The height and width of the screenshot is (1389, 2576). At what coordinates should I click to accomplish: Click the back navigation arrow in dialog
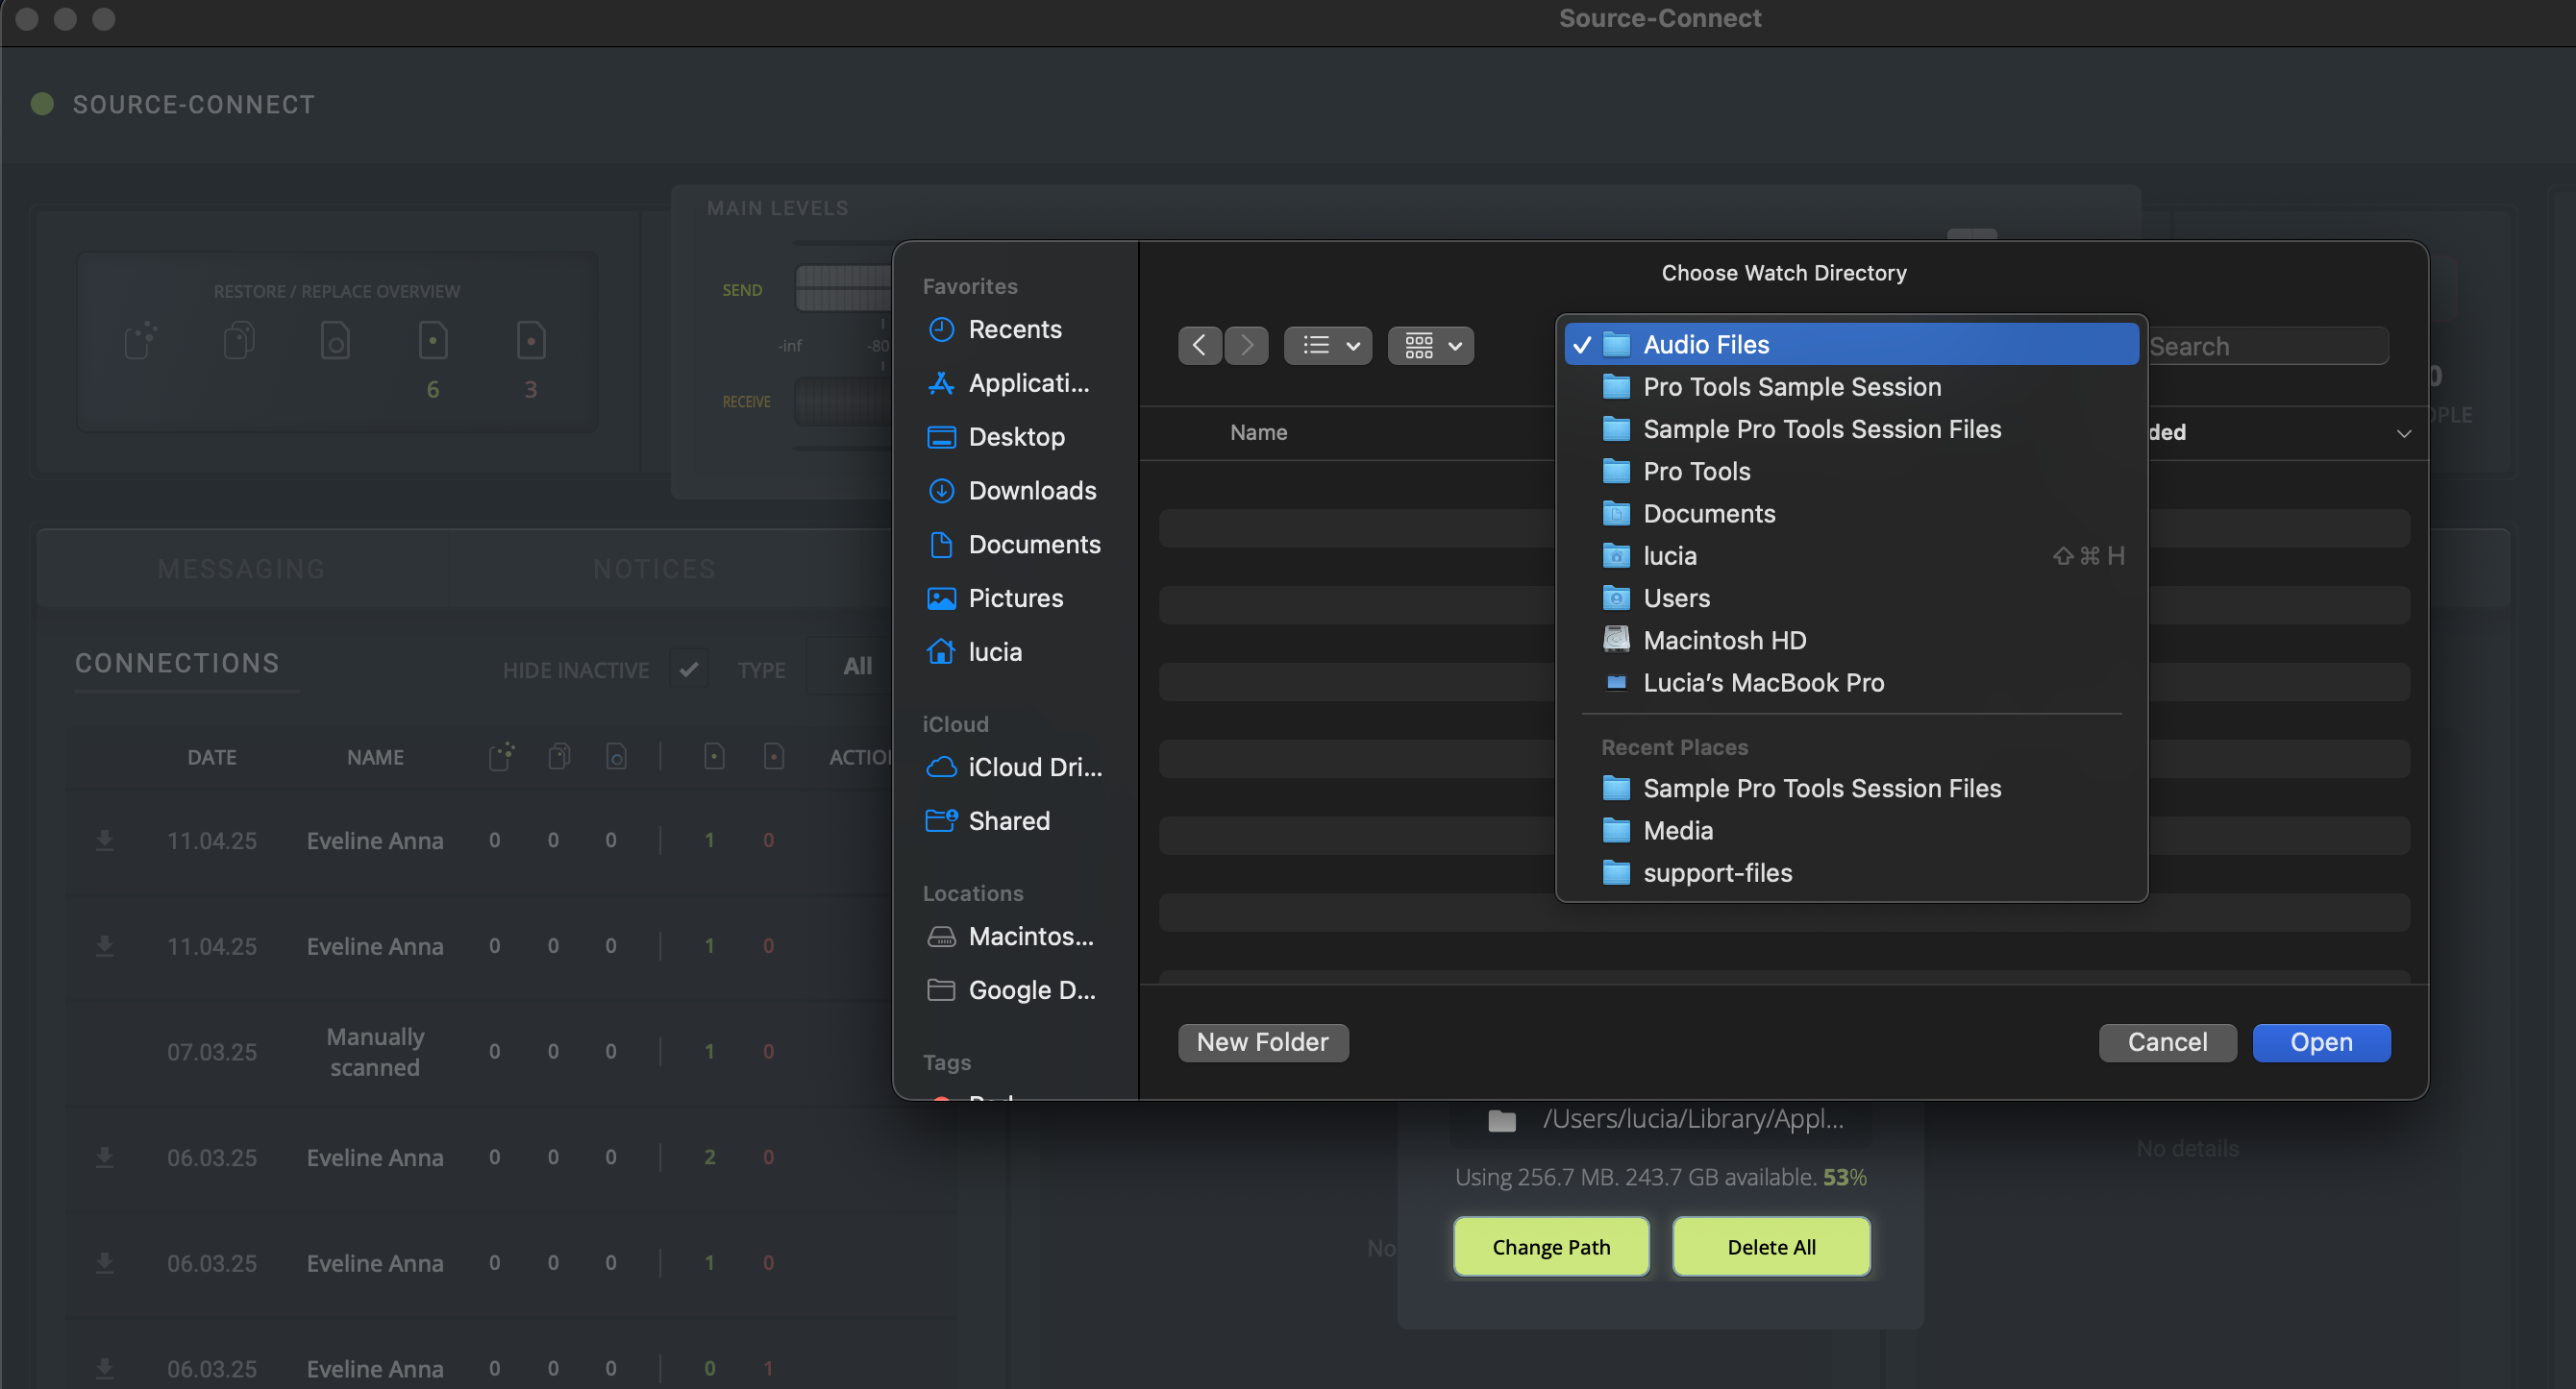click(x=1199, y=346)
